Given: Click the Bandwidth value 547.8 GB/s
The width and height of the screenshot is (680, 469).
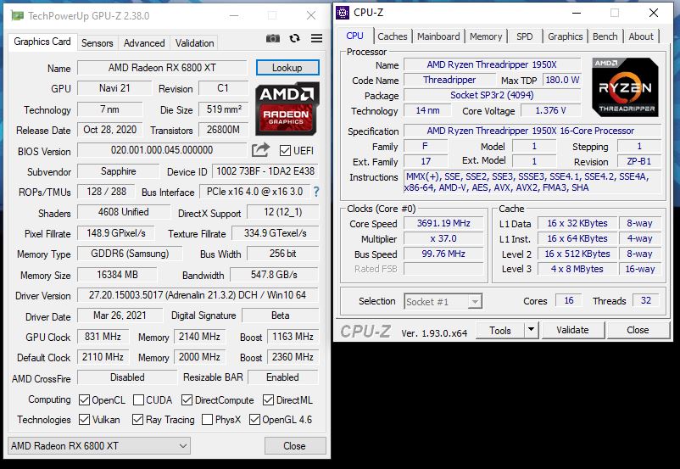Looking at the screenshot, I should pyautogui.click(x=274, y=275).
